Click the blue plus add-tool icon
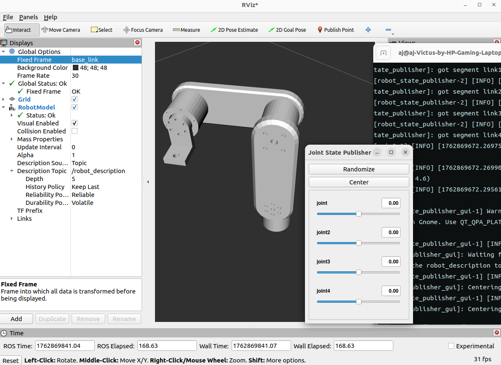Viewport: 501px width, 365px height. [368, 30]
